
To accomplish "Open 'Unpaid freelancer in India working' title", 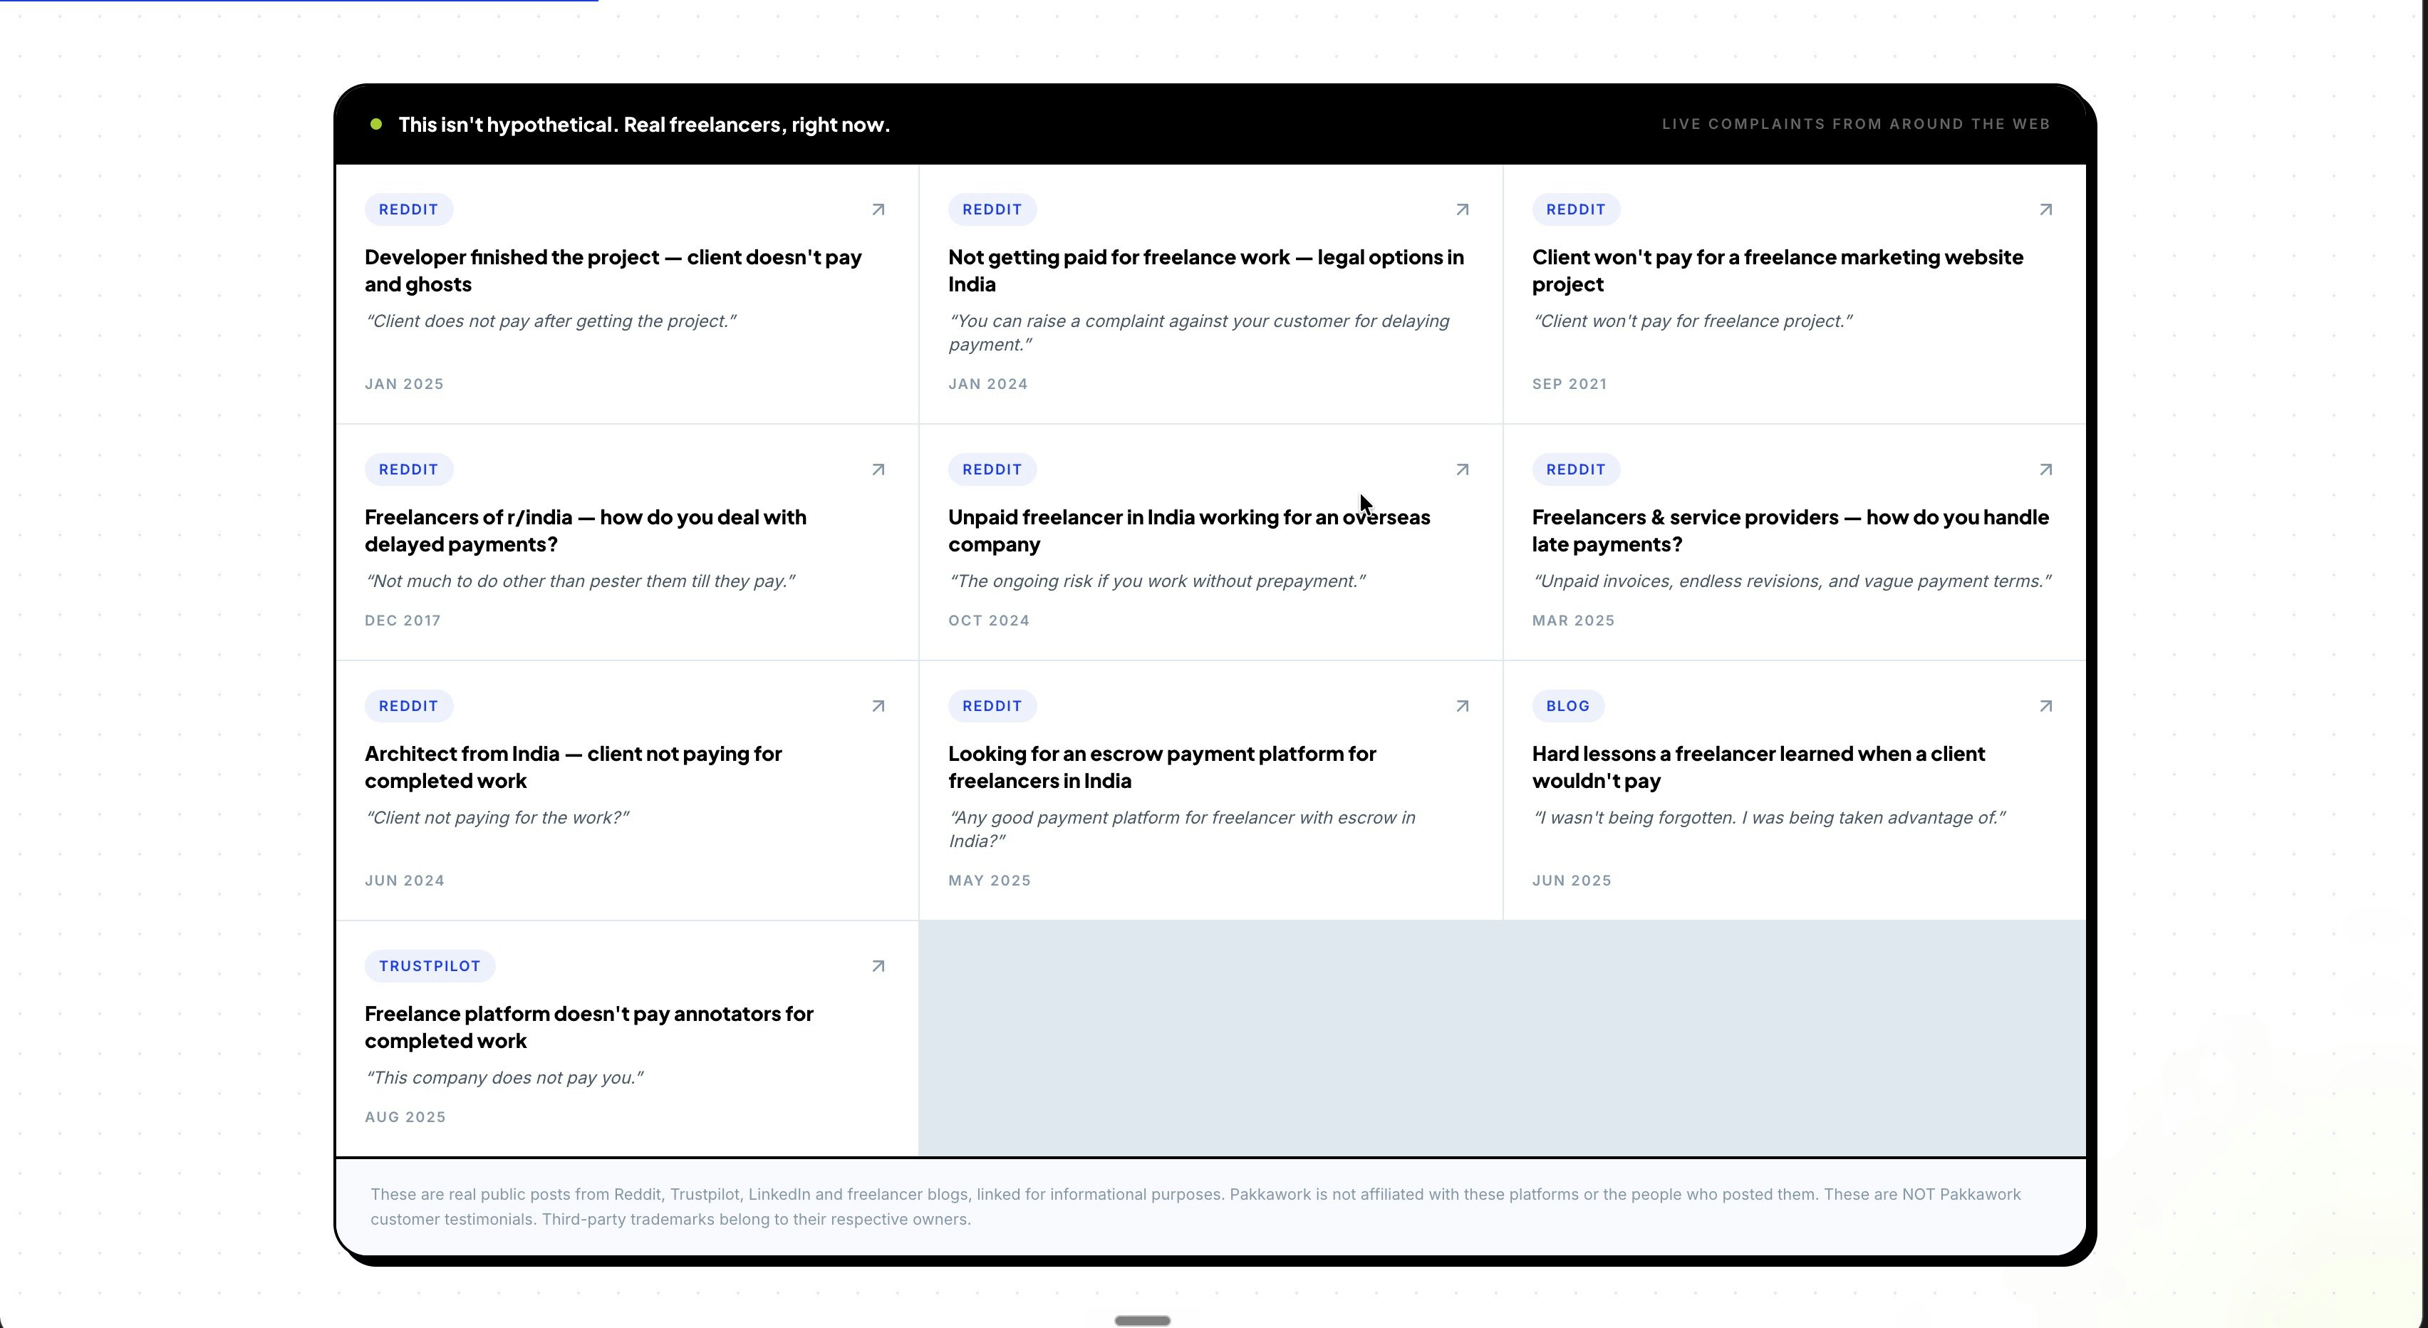I will [x=1188, y=531].
